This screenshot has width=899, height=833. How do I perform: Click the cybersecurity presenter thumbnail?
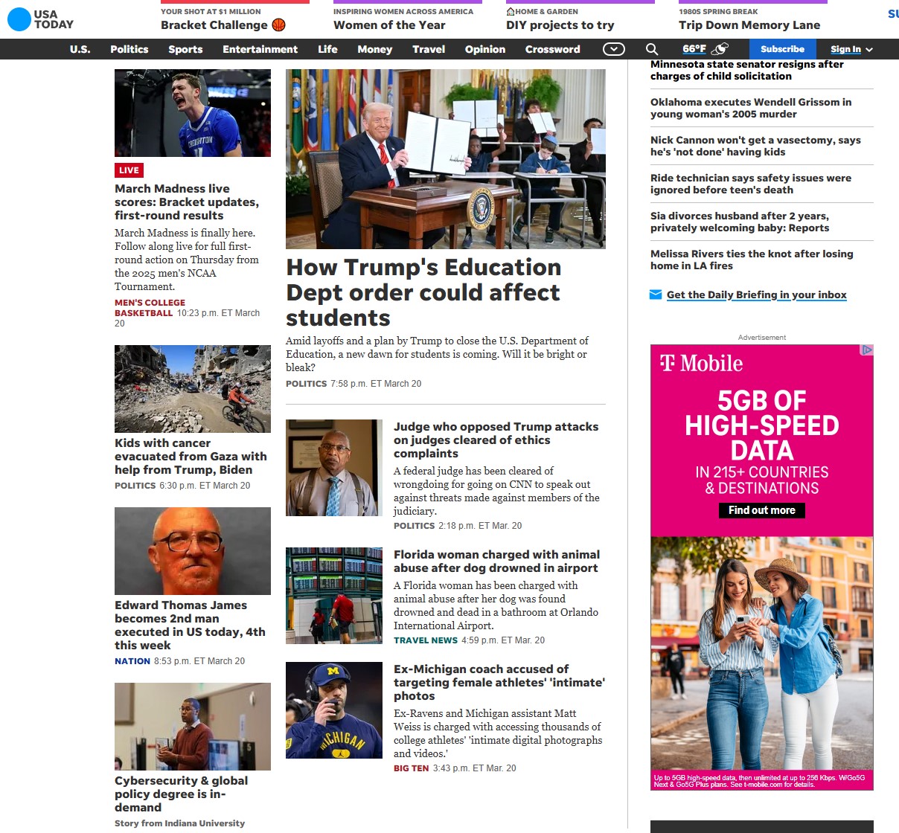pos(193,727)
